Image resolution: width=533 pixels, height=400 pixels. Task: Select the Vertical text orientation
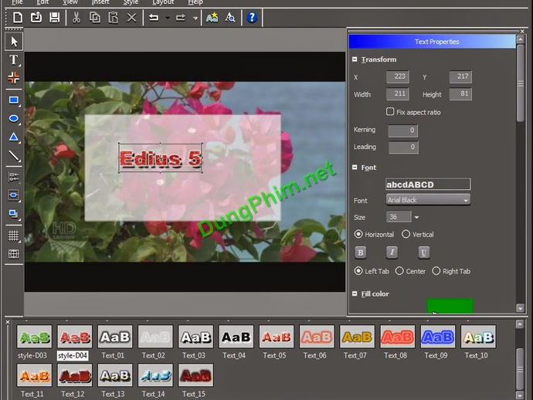[x=406, y=234]
